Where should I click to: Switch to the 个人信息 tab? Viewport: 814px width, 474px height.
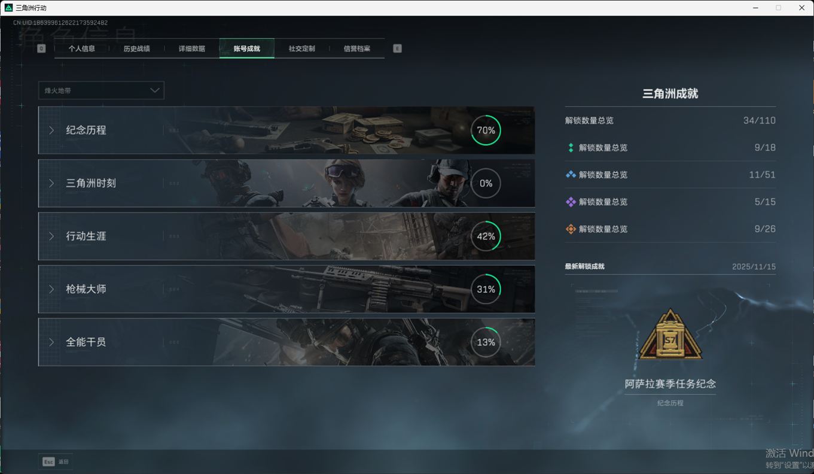pos(82,48)
